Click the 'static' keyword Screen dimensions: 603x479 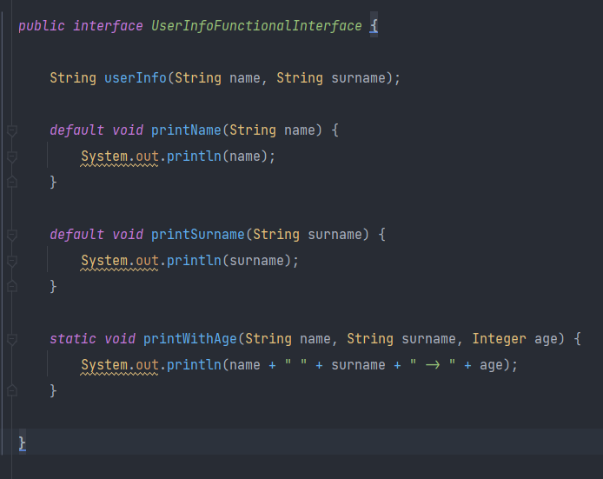[x=73, y=339]
